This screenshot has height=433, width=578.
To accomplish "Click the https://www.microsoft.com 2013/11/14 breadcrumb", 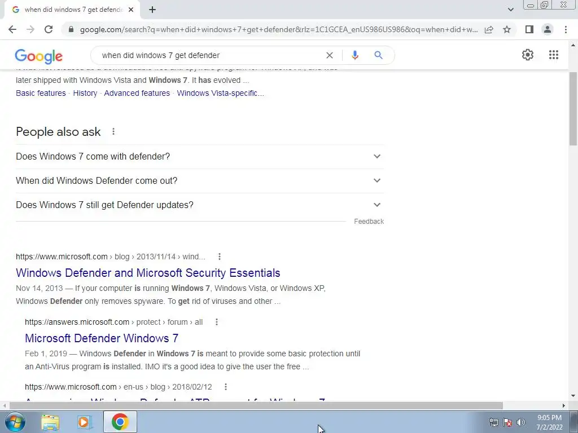I will point(111,257).
